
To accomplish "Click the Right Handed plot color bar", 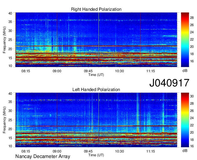I will coord(185,40).
